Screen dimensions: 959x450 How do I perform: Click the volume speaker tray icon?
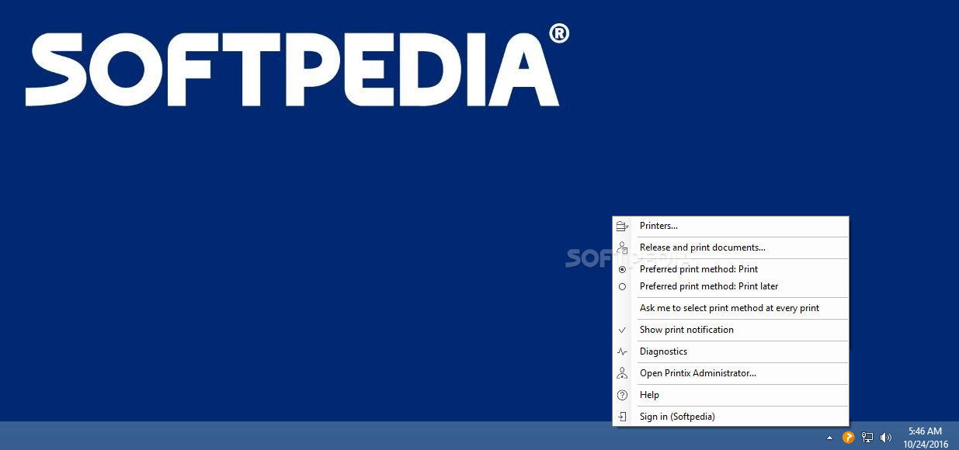coord(886,438)
